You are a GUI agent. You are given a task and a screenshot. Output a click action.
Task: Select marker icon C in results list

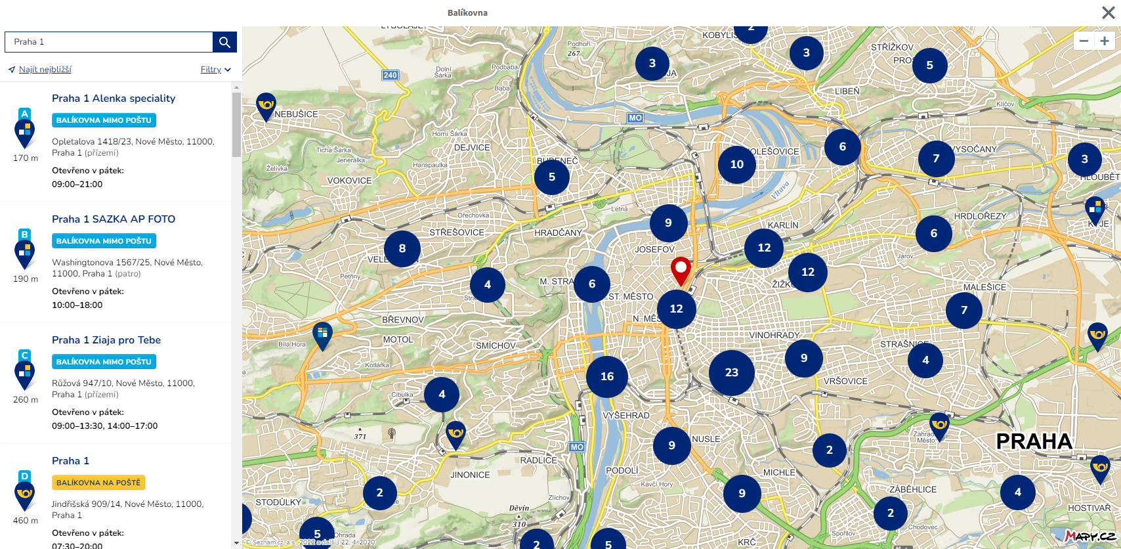click(25, 370)
